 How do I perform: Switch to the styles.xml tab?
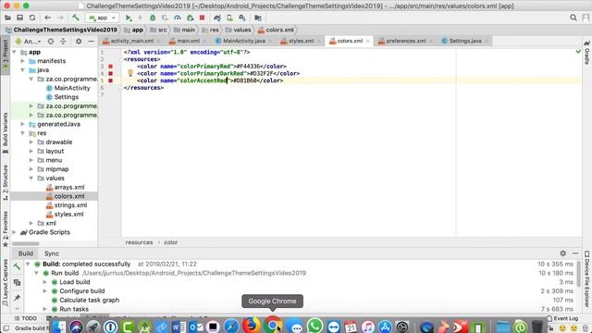click(x=301, y=41)
